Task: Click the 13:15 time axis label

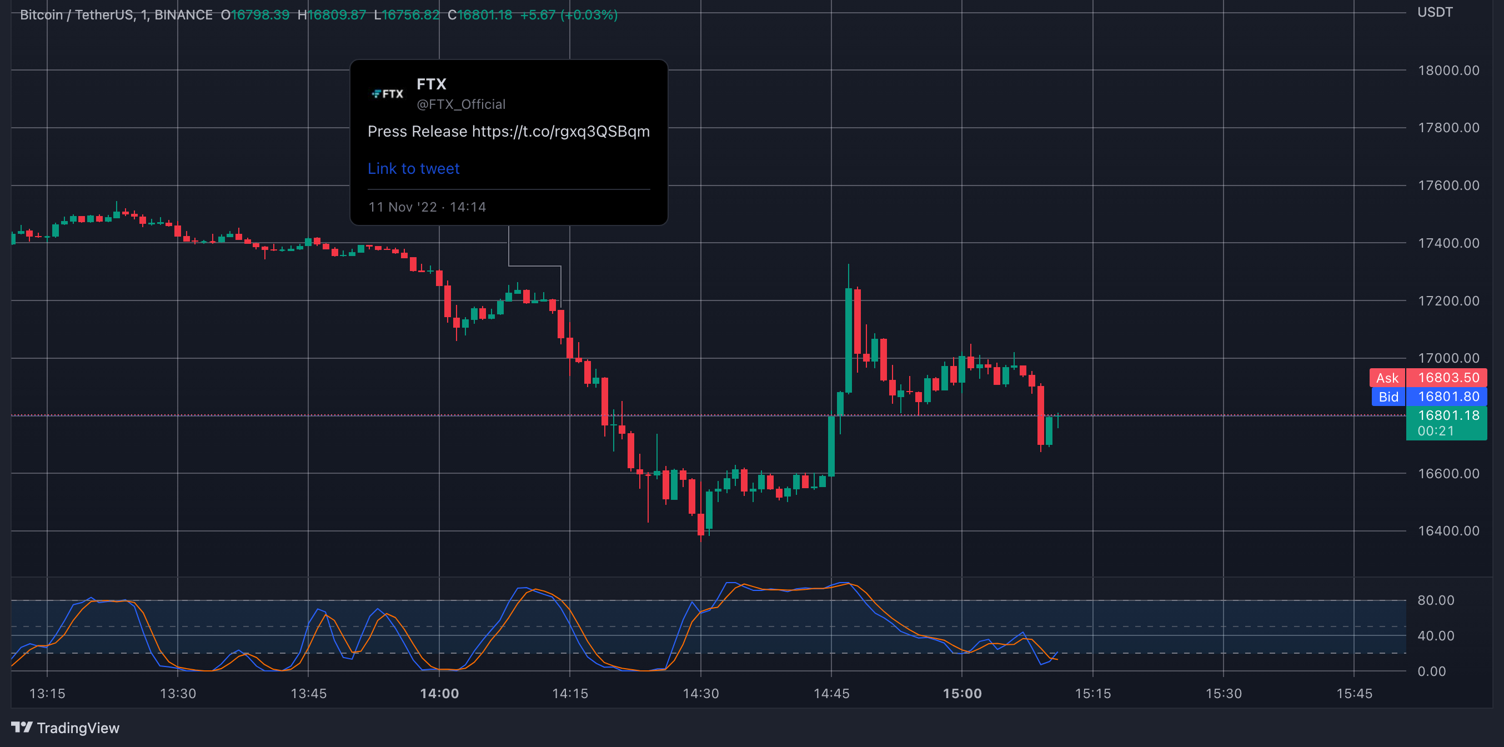Action: tap(47, 693)
